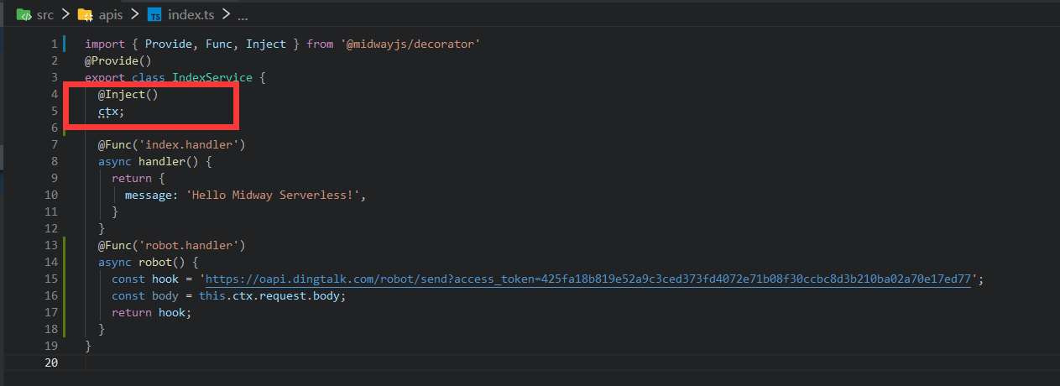The width and height of the screenshot is (1060, 386).
Task: Click the TypeScript file icon in breadcrumb
Action: coord(154,15)
